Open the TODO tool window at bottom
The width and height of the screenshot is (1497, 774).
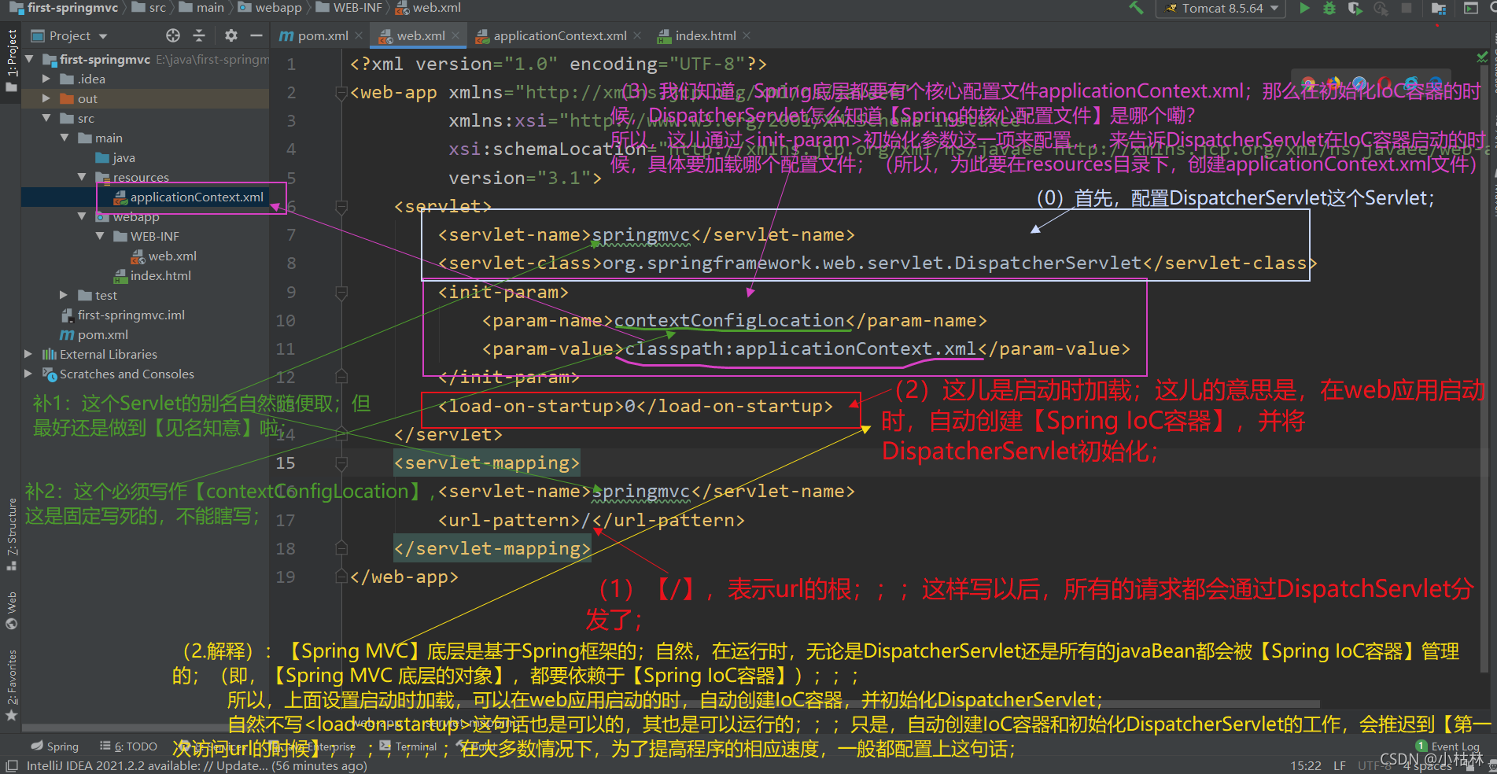point(129,746)
